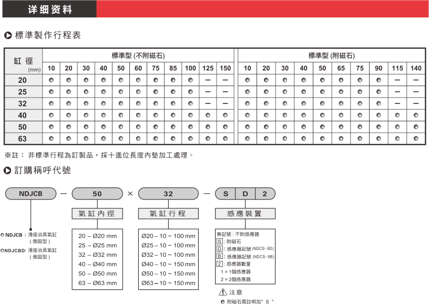Image resolution: width=429 pixels, height=304 pixels.
Task: Click the warning triangle icon next to 注意
Action: click(x=223, y=292)
